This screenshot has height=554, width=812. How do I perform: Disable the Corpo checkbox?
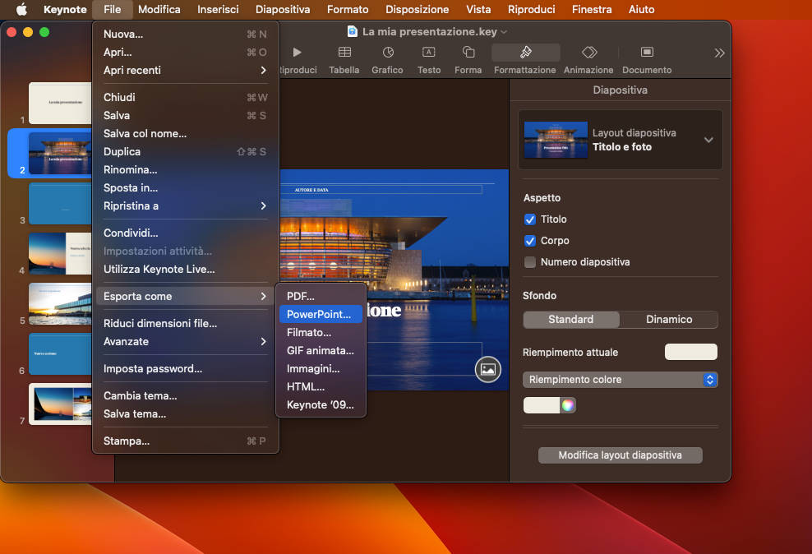[x=530, y=241]
